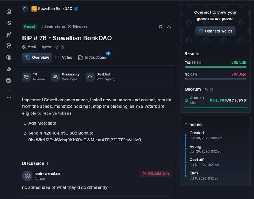
Task: Open the profile circle icon in sidebar
Action: (x=9, y=57)
